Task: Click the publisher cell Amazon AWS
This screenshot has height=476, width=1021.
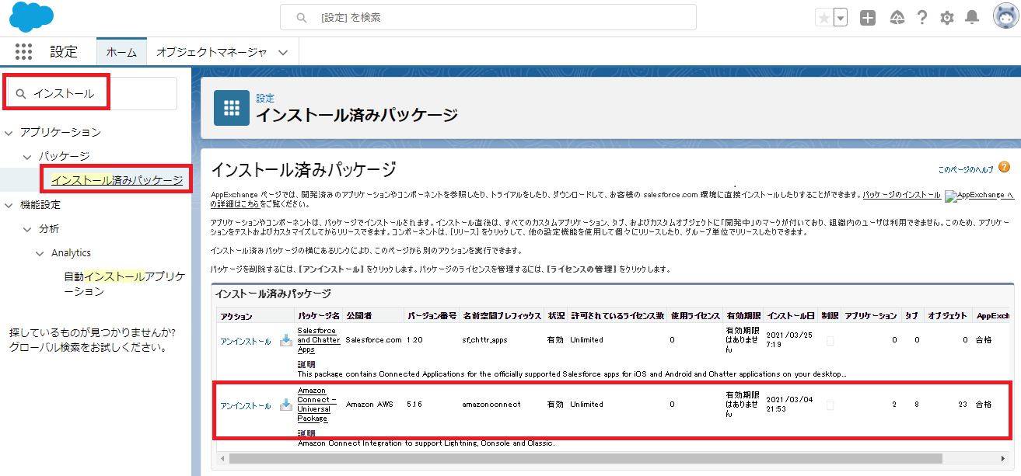Action: coord(370,405)
